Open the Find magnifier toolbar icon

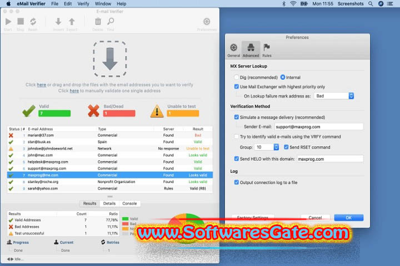coord(111,22)
